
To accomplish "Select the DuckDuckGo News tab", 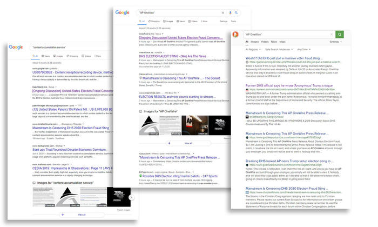I will click(274, 42).
